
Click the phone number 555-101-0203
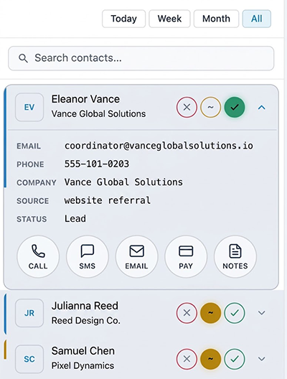(x=97, y=164)
